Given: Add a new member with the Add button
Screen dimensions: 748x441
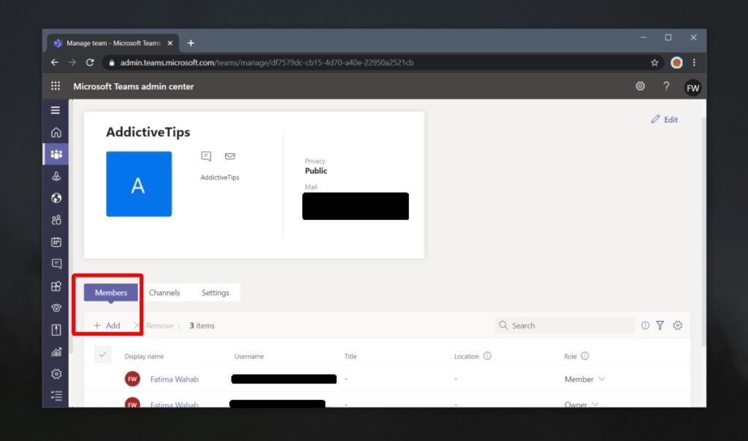Looking at the screenshot, I should [x=107, y=326].
